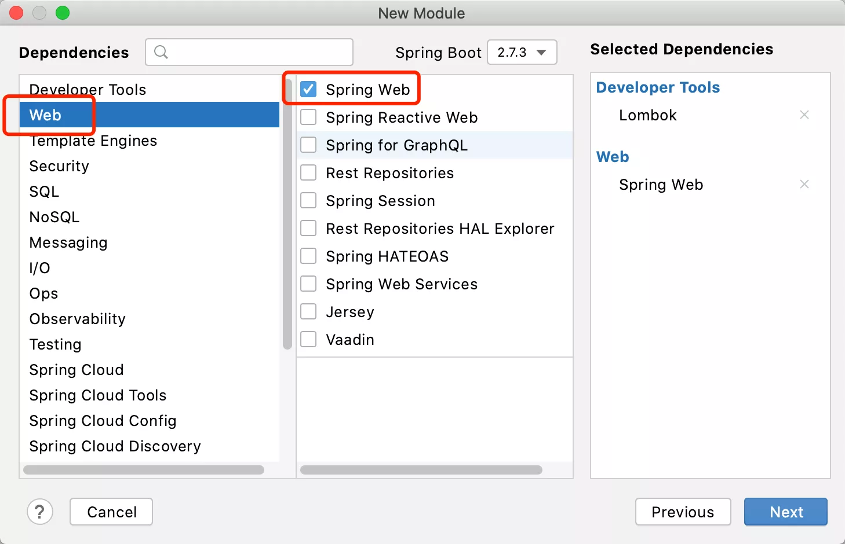The image size is (845, 544).
Task: Choose the Spring Cloud Tools category
Action: point(150,395)
